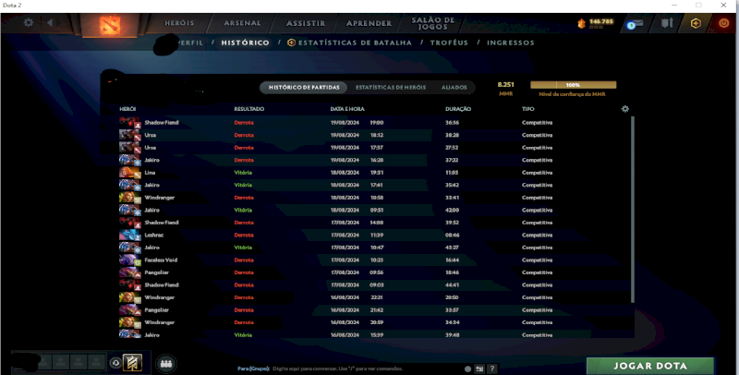Click Shadow Fiend name in the 17/08 09:03 row
The height and width of the screenshot is (375, 739).
pyautogui.click(x=161, y=285)
